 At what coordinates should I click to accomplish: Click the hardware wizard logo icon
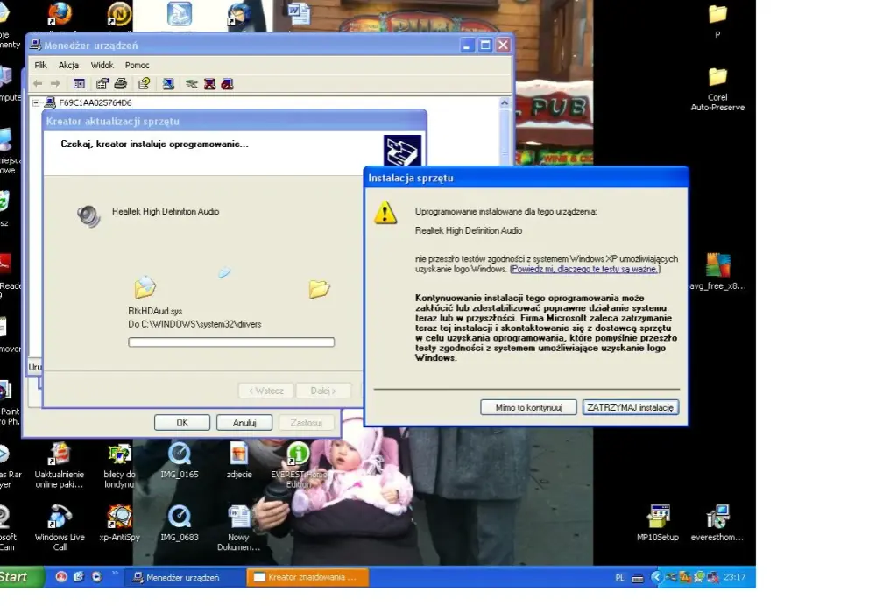(x=402, y=150)
